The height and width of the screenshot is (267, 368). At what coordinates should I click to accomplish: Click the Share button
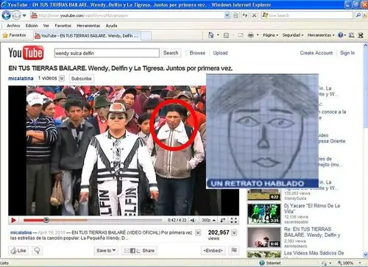coord(139,251)
